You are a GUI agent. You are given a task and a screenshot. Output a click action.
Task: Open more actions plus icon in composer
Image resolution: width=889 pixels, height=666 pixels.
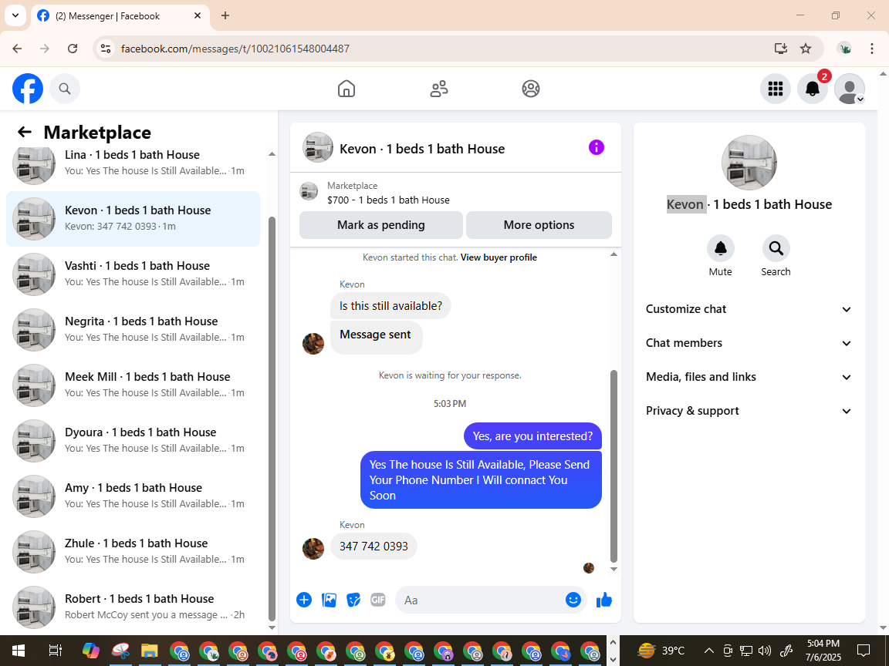tap(304, 600)
